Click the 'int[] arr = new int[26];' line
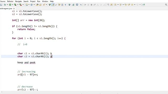 28,20
